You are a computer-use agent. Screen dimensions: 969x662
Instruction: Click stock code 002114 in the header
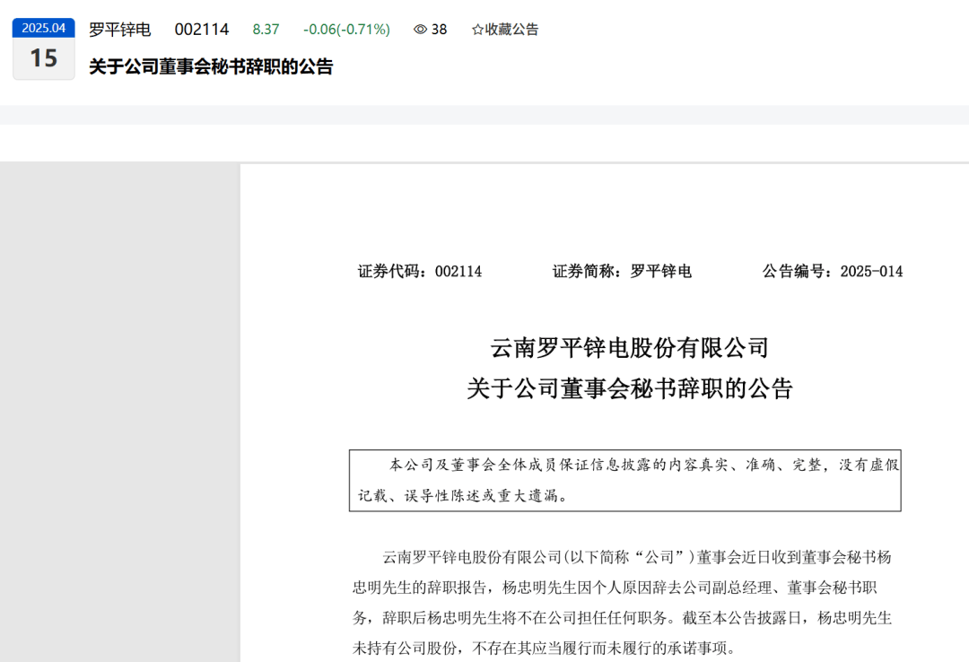pyautogui.click(x=202, y=30)
